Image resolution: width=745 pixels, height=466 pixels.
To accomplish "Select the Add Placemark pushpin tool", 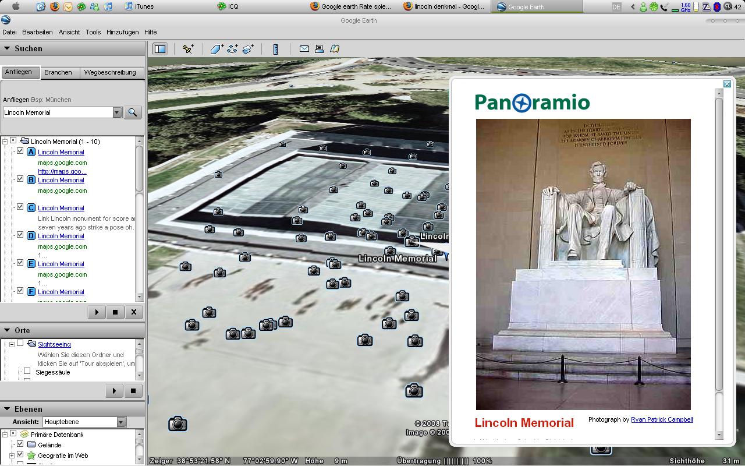I will point(188,49).
